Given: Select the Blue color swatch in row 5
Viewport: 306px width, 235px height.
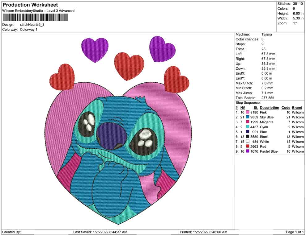Looking at the screenshot, I should coord(248,132).
